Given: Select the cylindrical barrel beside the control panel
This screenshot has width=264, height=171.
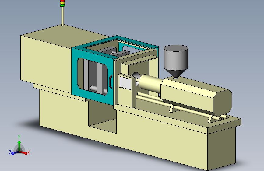Looking at the screenshot, I should (x=150, y=83).
